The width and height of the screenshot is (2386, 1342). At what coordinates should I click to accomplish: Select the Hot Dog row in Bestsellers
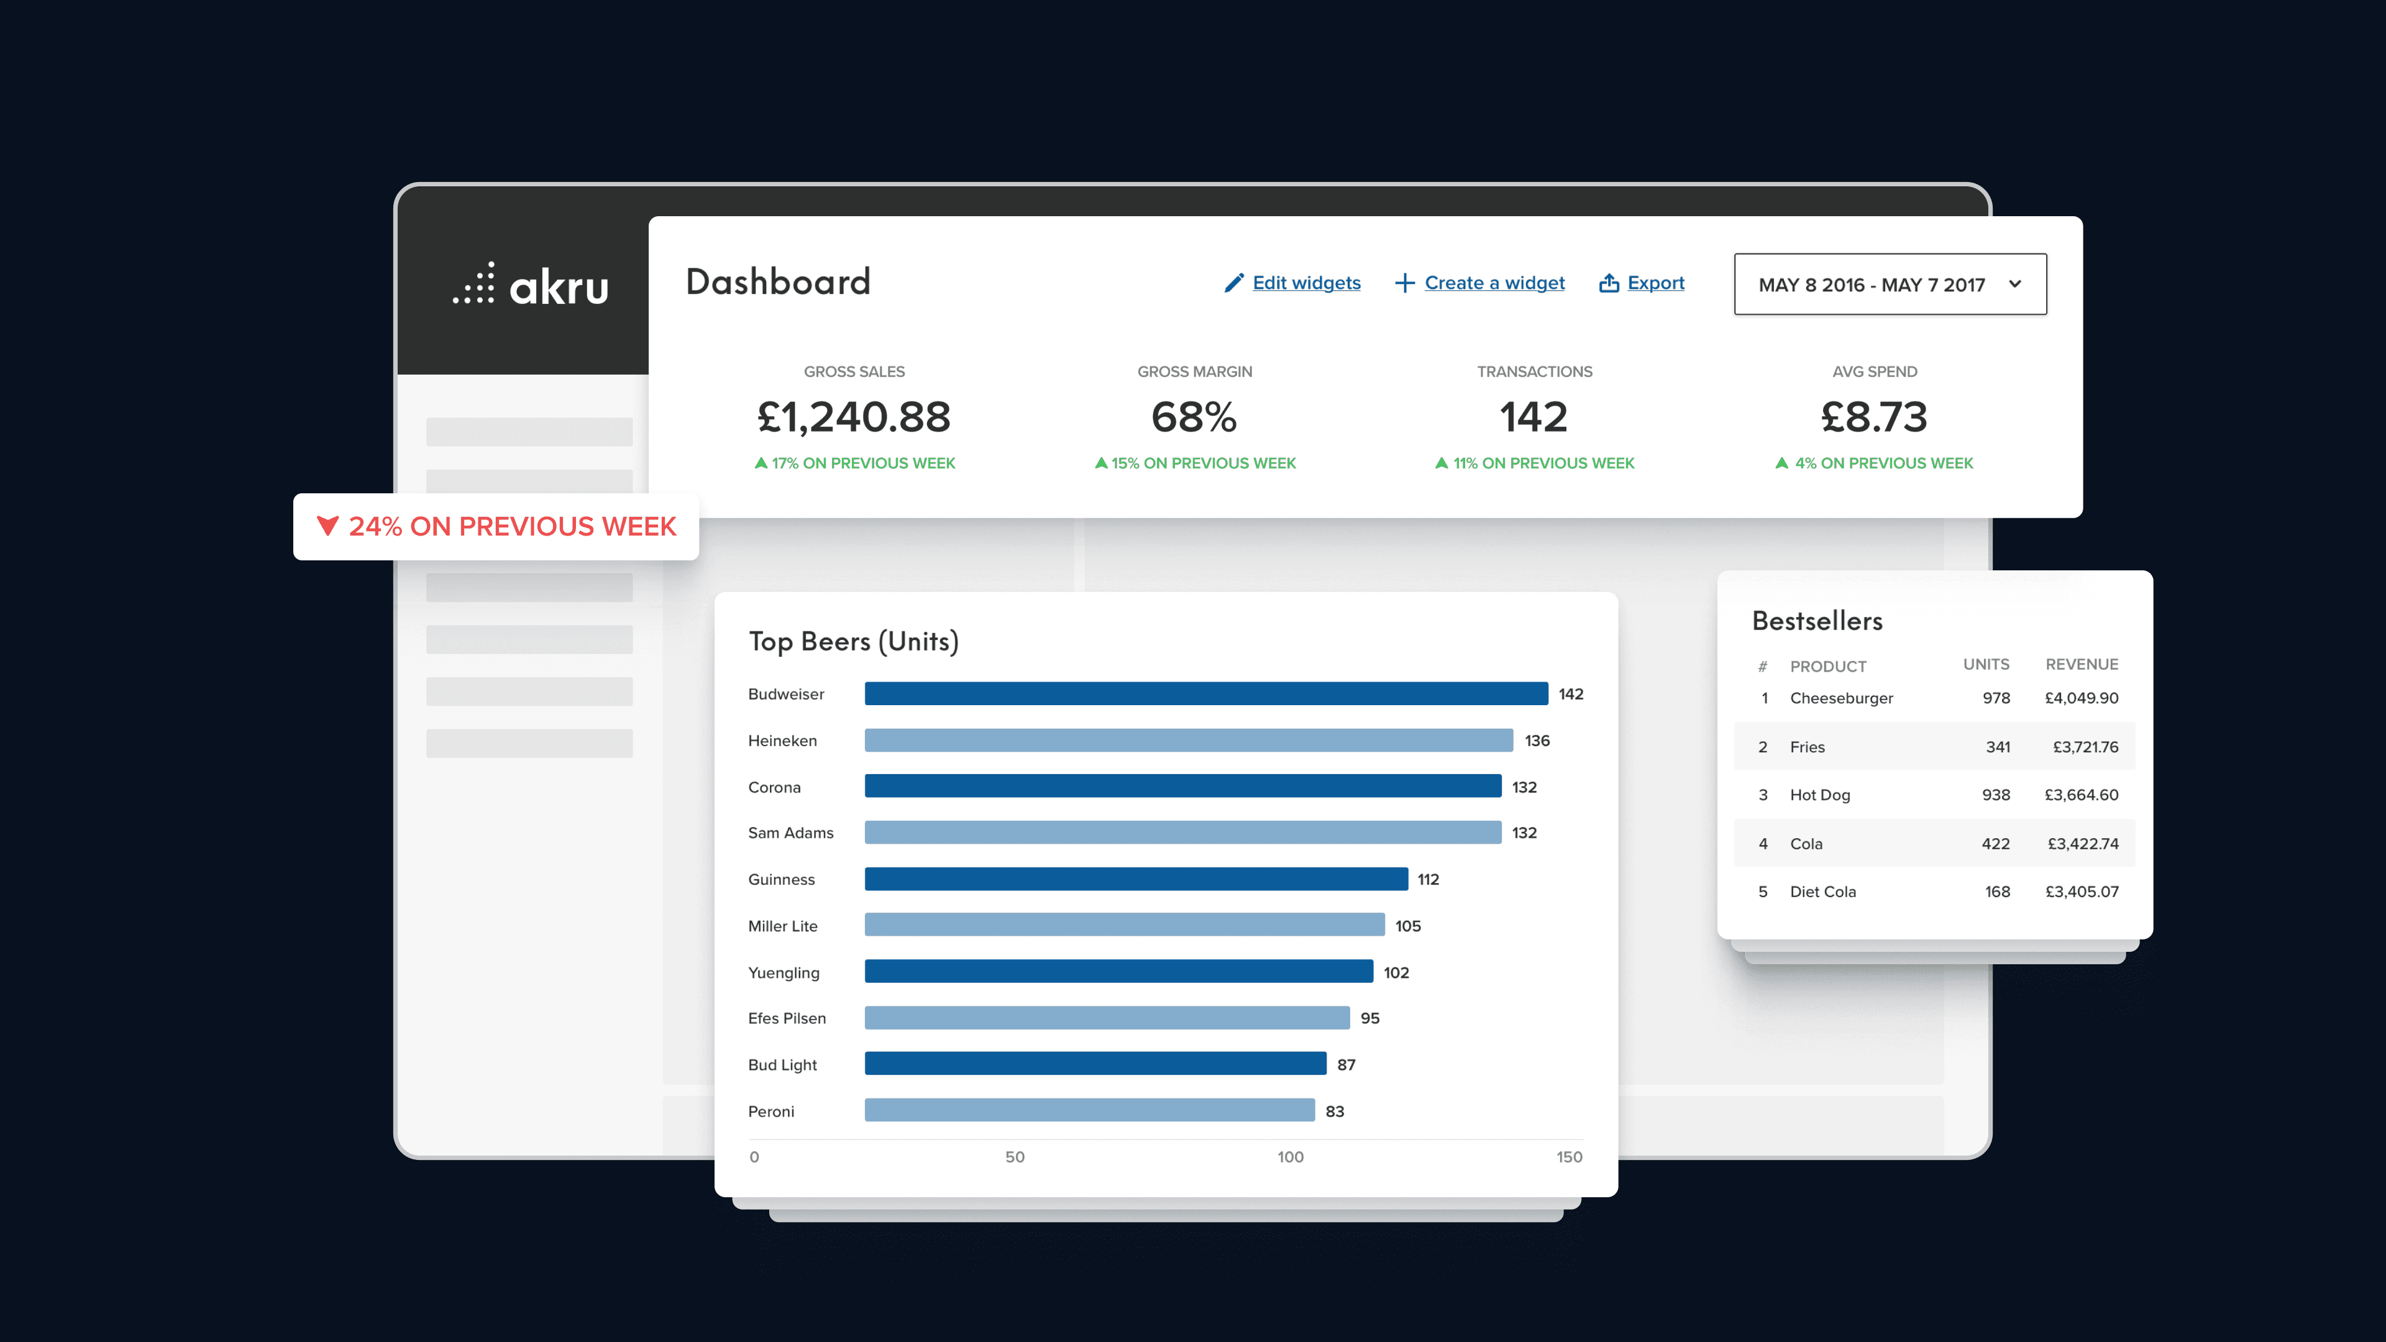click(x=1934, y=795)
